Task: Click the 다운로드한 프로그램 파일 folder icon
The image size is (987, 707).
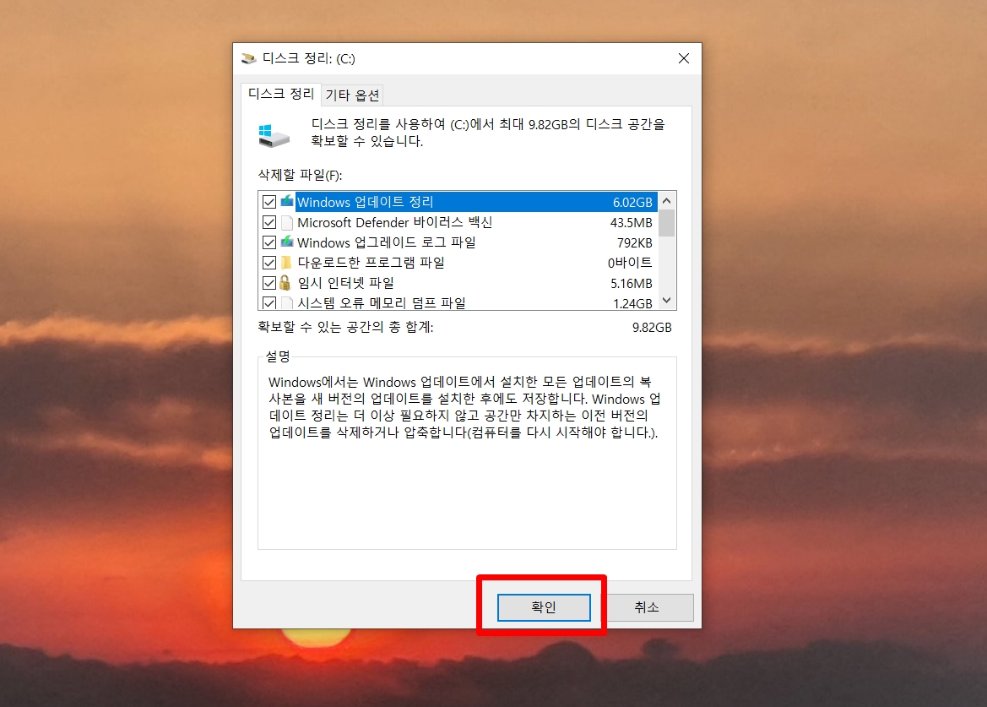Action: click(287, 263)
